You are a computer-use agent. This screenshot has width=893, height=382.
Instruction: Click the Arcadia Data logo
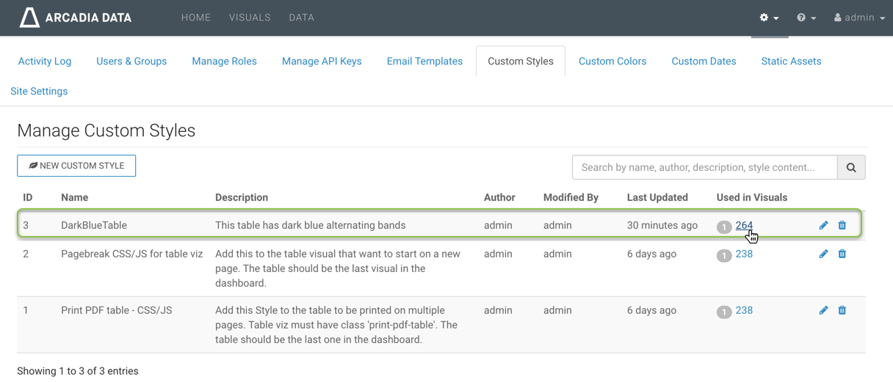pos(76,18)
